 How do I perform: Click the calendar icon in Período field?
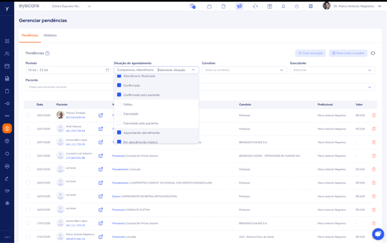(x=107, y=70)
